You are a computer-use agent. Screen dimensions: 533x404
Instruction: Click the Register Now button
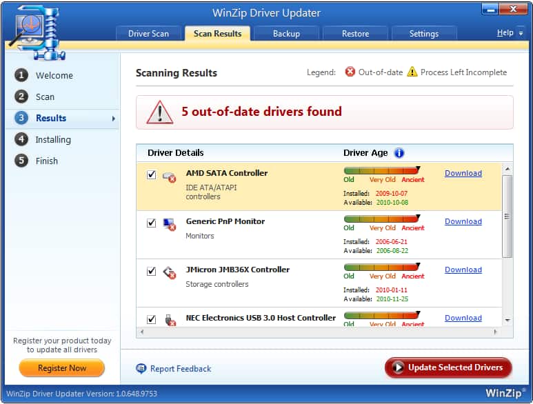[62, 368]
